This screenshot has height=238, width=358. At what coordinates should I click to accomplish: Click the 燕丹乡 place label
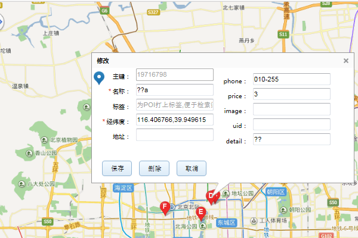tap(246, 41)
